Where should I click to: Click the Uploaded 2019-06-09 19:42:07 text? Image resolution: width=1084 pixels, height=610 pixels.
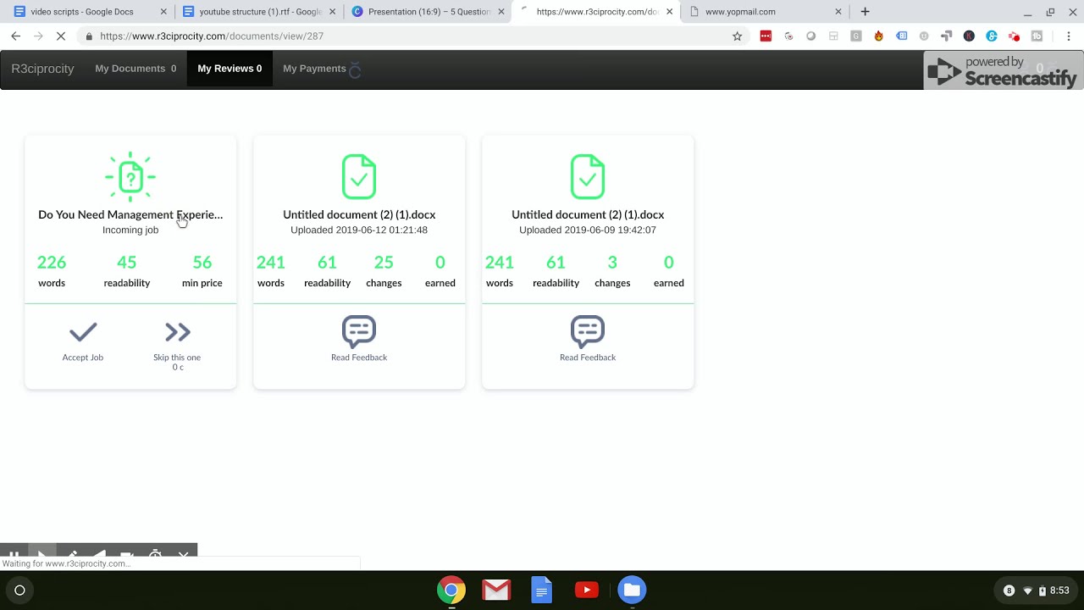click(x=588, y=230)
